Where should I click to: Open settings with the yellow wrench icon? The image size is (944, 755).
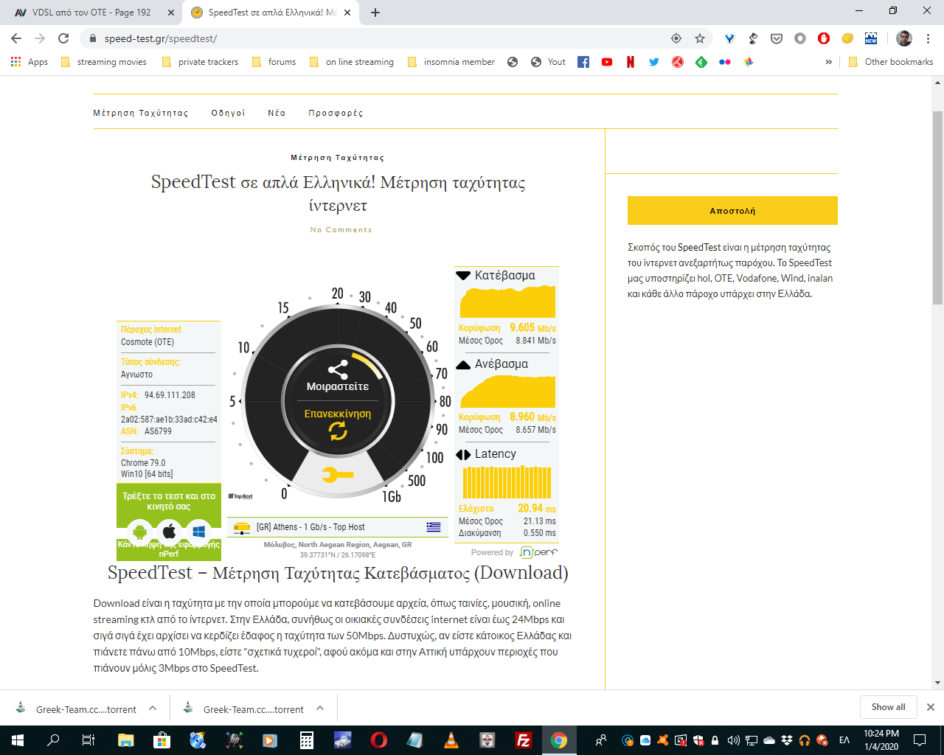click(338, 475)
